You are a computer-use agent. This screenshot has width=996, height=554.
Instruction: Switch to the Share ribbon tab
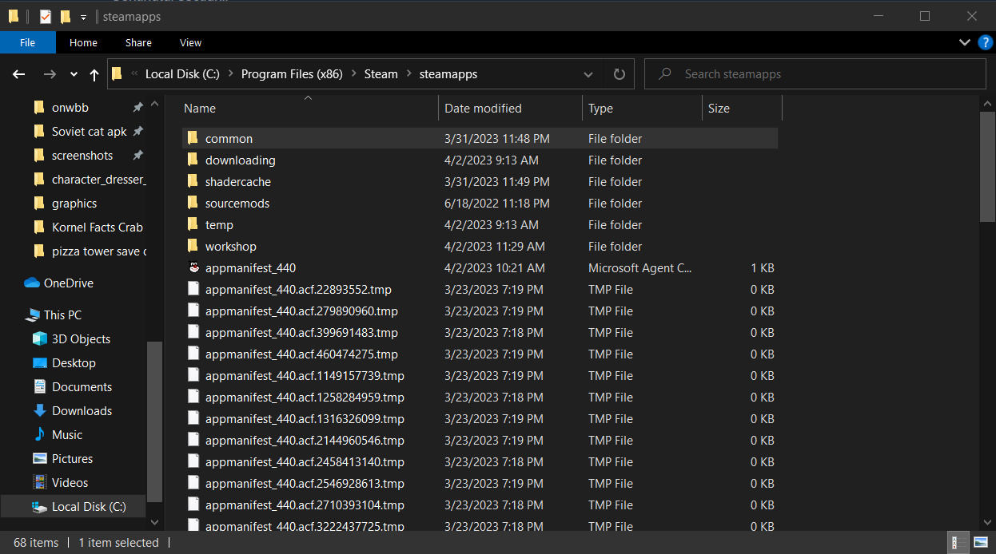click(x=138, y=42)
